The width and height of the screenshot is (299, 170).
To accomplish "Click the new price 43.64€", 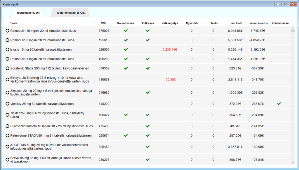I will (235, 126).
